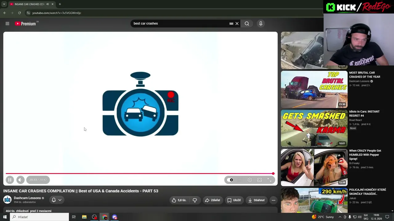This screenshot has width=394, height=221.
Task: Open Idiots In Cars: INSTANT REGRET #4 title
Action: pos(364,114)
